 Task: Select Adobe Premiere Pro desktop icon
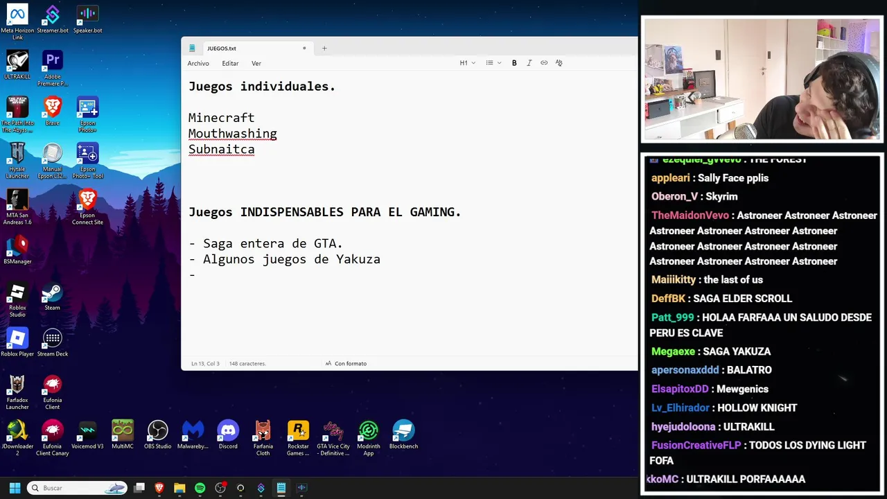point(53,68)
